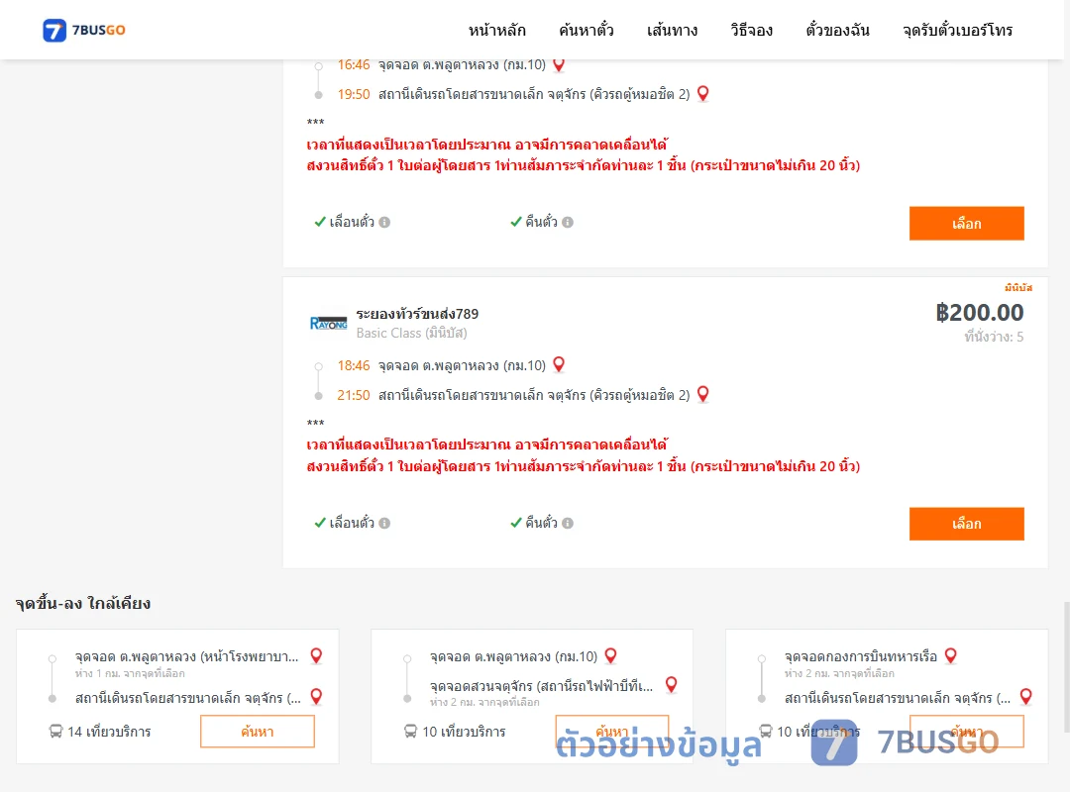Click ค้นหา in the กองการบินทหารเรือ card
The width and height of the screenshot is (1070, 792).
coord(967,732)
